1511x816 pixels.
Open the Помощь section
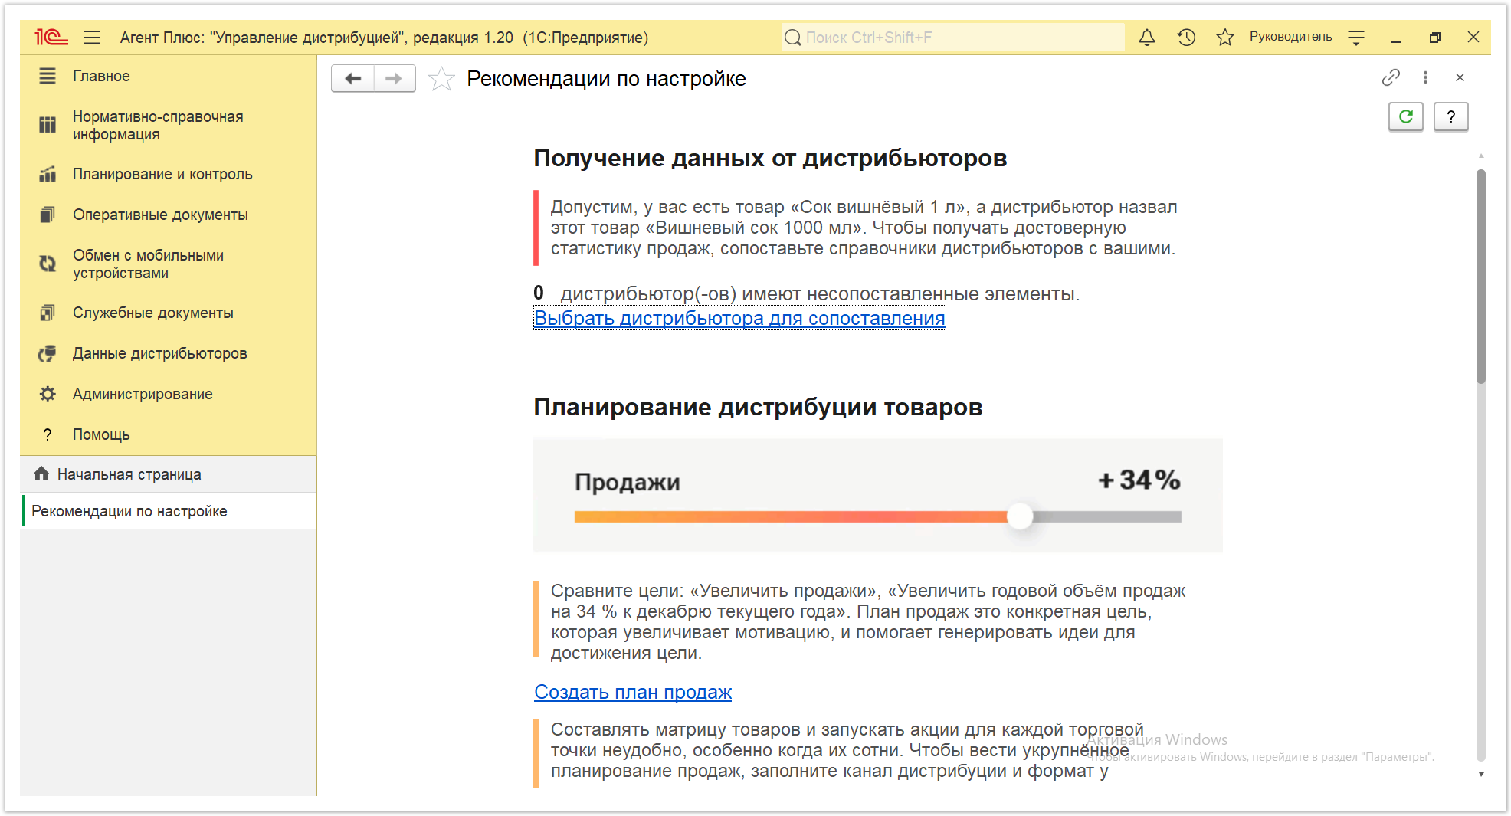(101, 434)
